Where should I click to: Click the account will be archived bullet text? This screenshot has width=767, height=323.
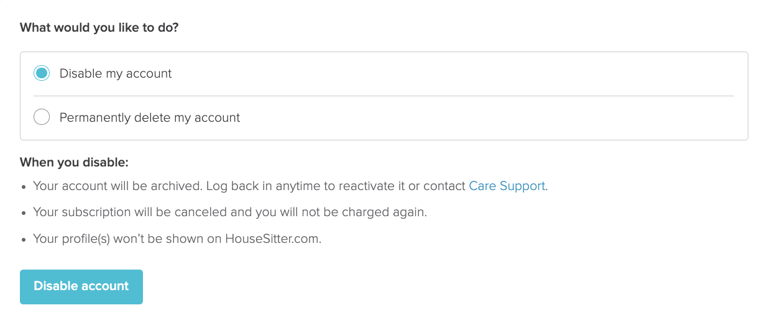click(117, 186)
